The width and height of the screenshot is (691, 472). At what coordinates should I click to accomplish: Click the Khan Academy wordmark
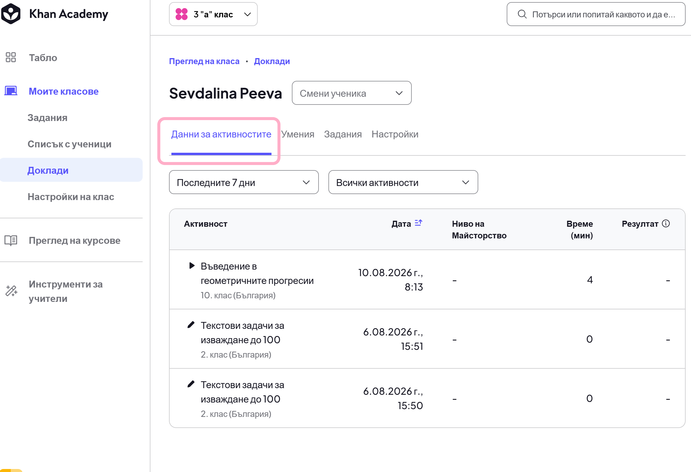[69, 14]
